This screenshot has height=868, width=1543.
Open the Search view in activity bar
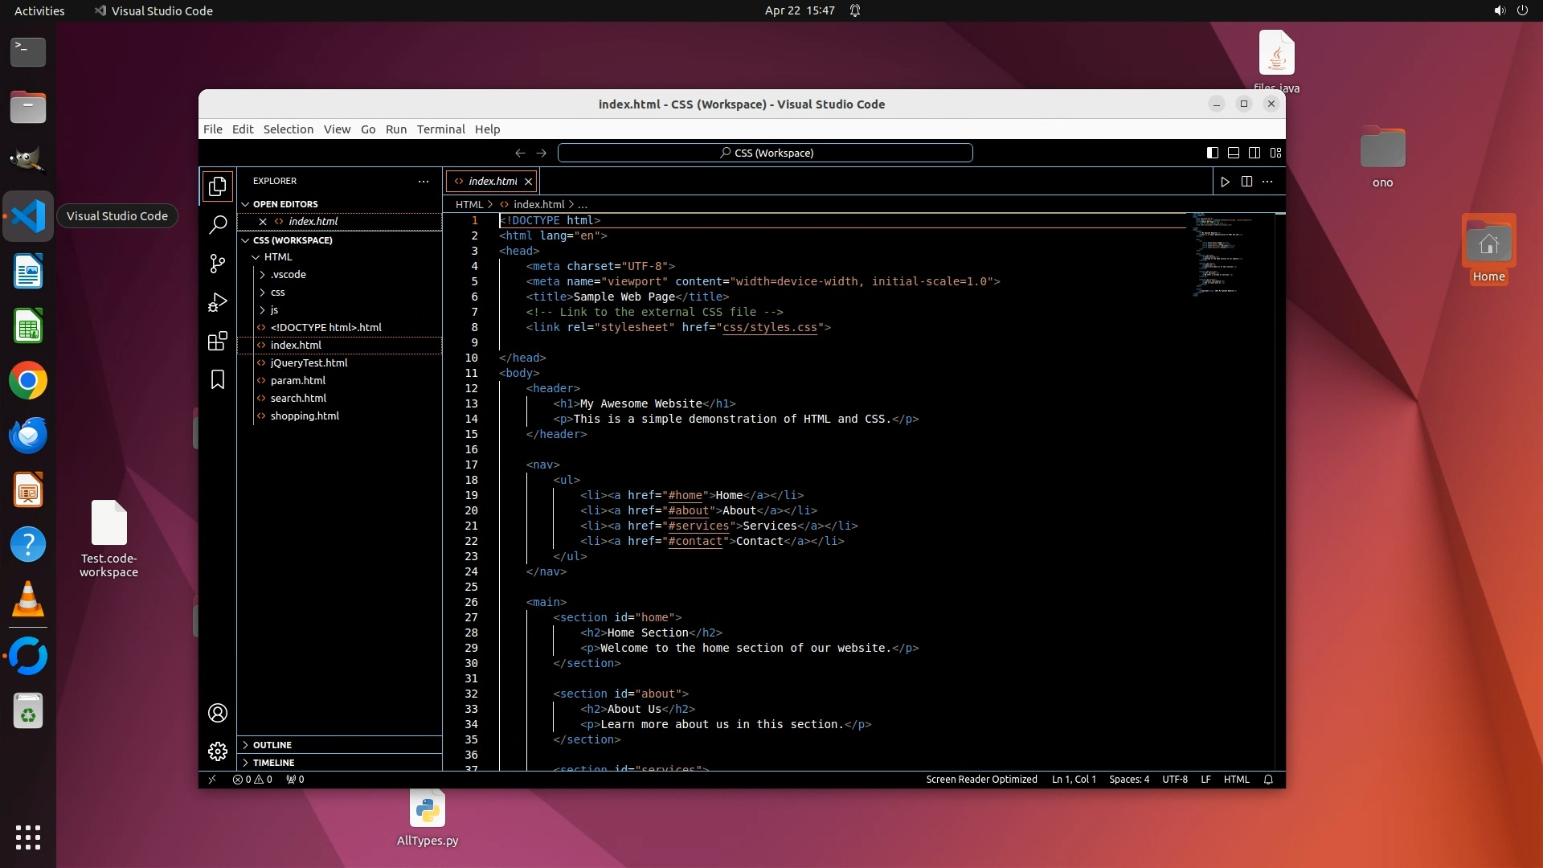[217, 225]
